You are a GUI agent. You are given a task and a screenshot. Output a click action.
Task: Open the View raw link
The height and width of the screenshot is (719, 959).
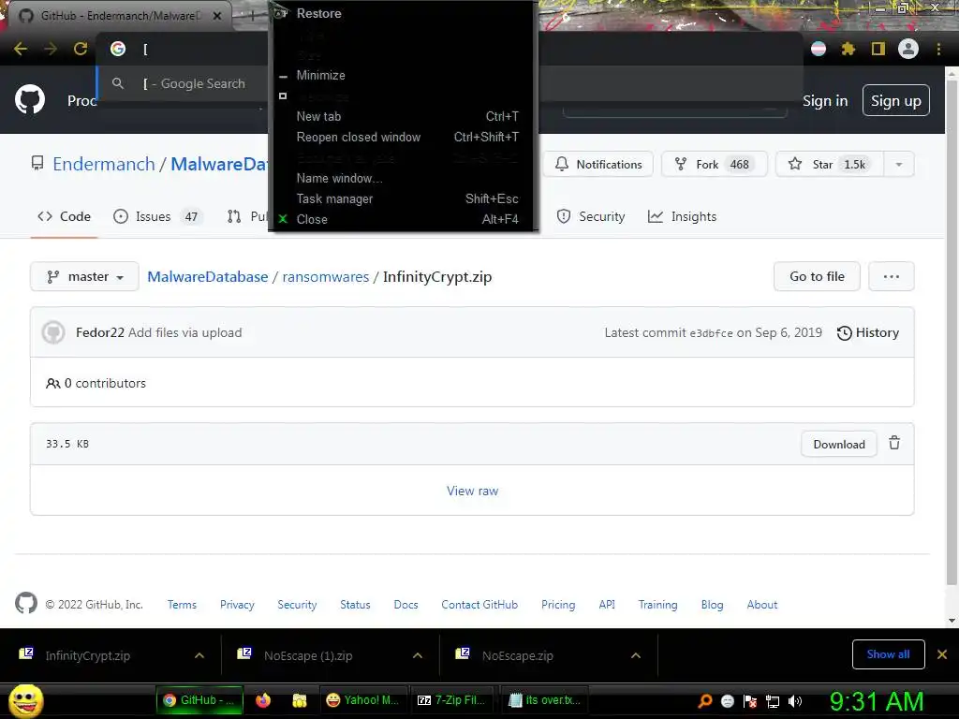point(472,491)
